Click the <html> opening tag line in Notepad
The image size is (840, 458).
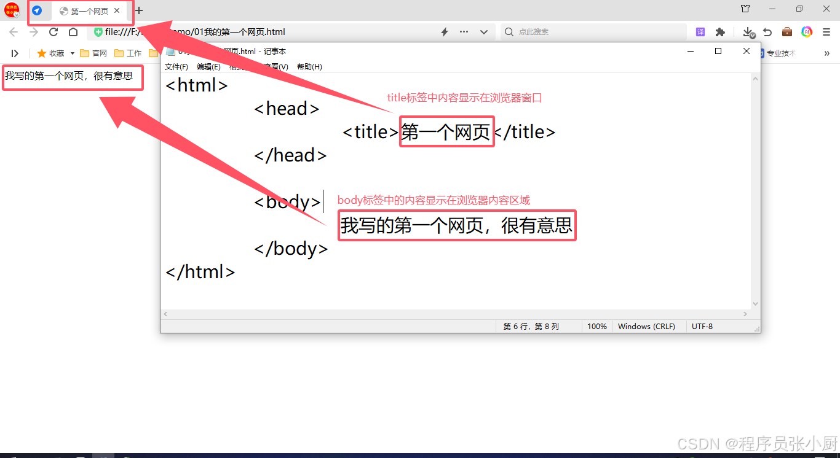tap(197, 85)
